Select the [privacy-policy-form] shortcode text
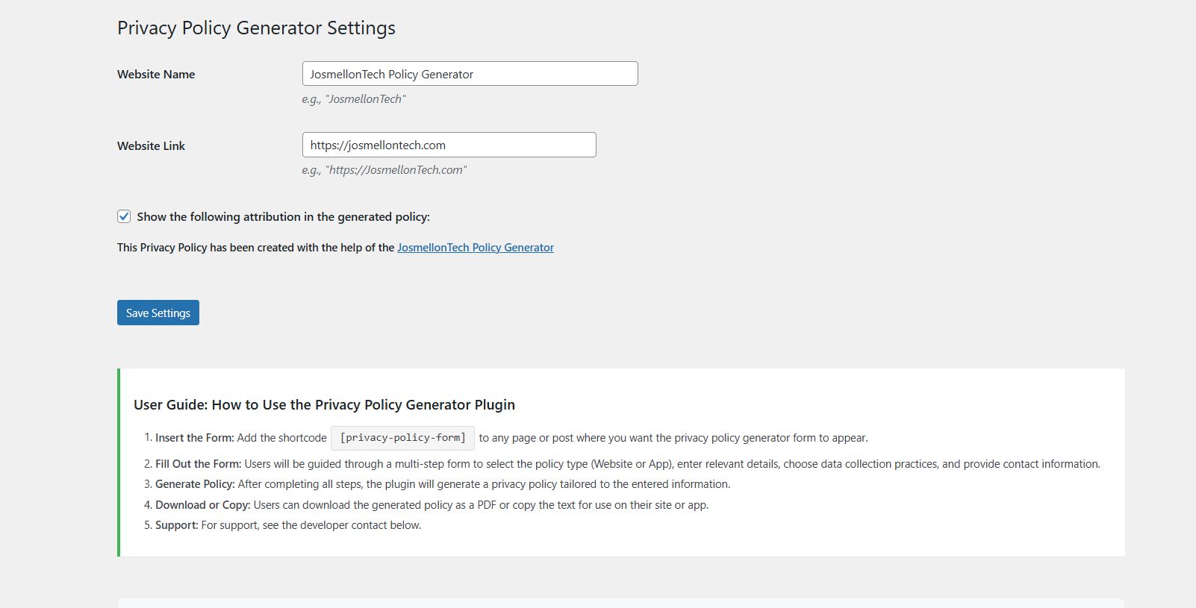The width and height of the screenshot is (1196, 608). pos(402,438)
